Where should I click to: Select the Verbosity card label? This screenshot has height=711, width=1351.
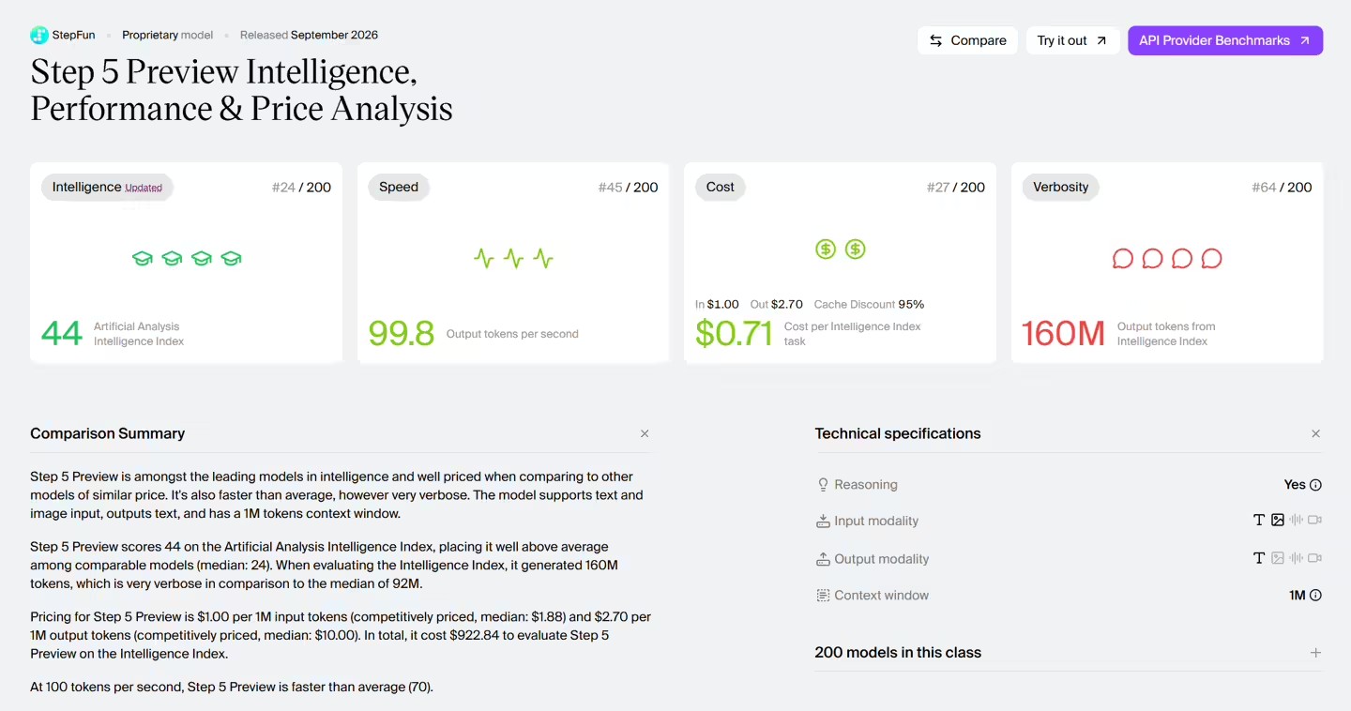pyautogui.click(x=1061, y=187)
